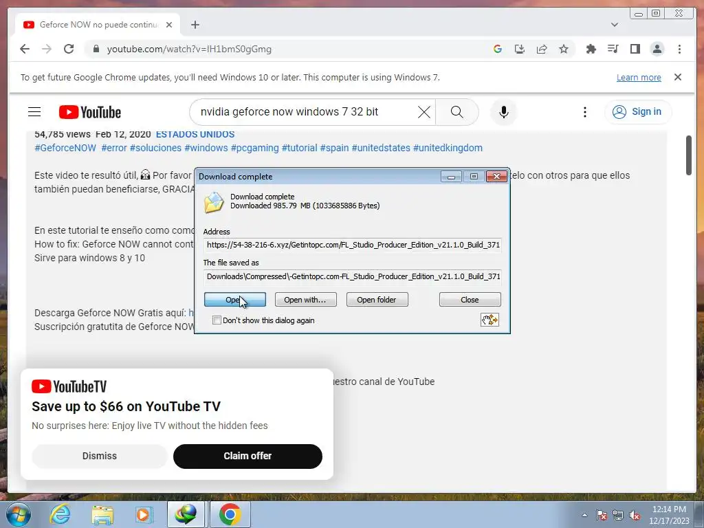Click the Sign in button
This screenshot has height=528, width=704.
(x=638, y=112)
